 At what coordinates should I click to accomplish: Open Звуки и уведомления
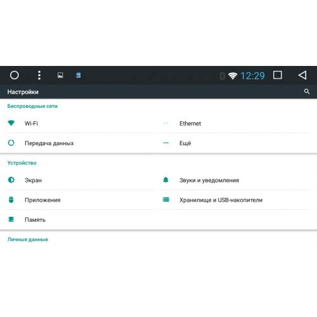tap(235, 180)
